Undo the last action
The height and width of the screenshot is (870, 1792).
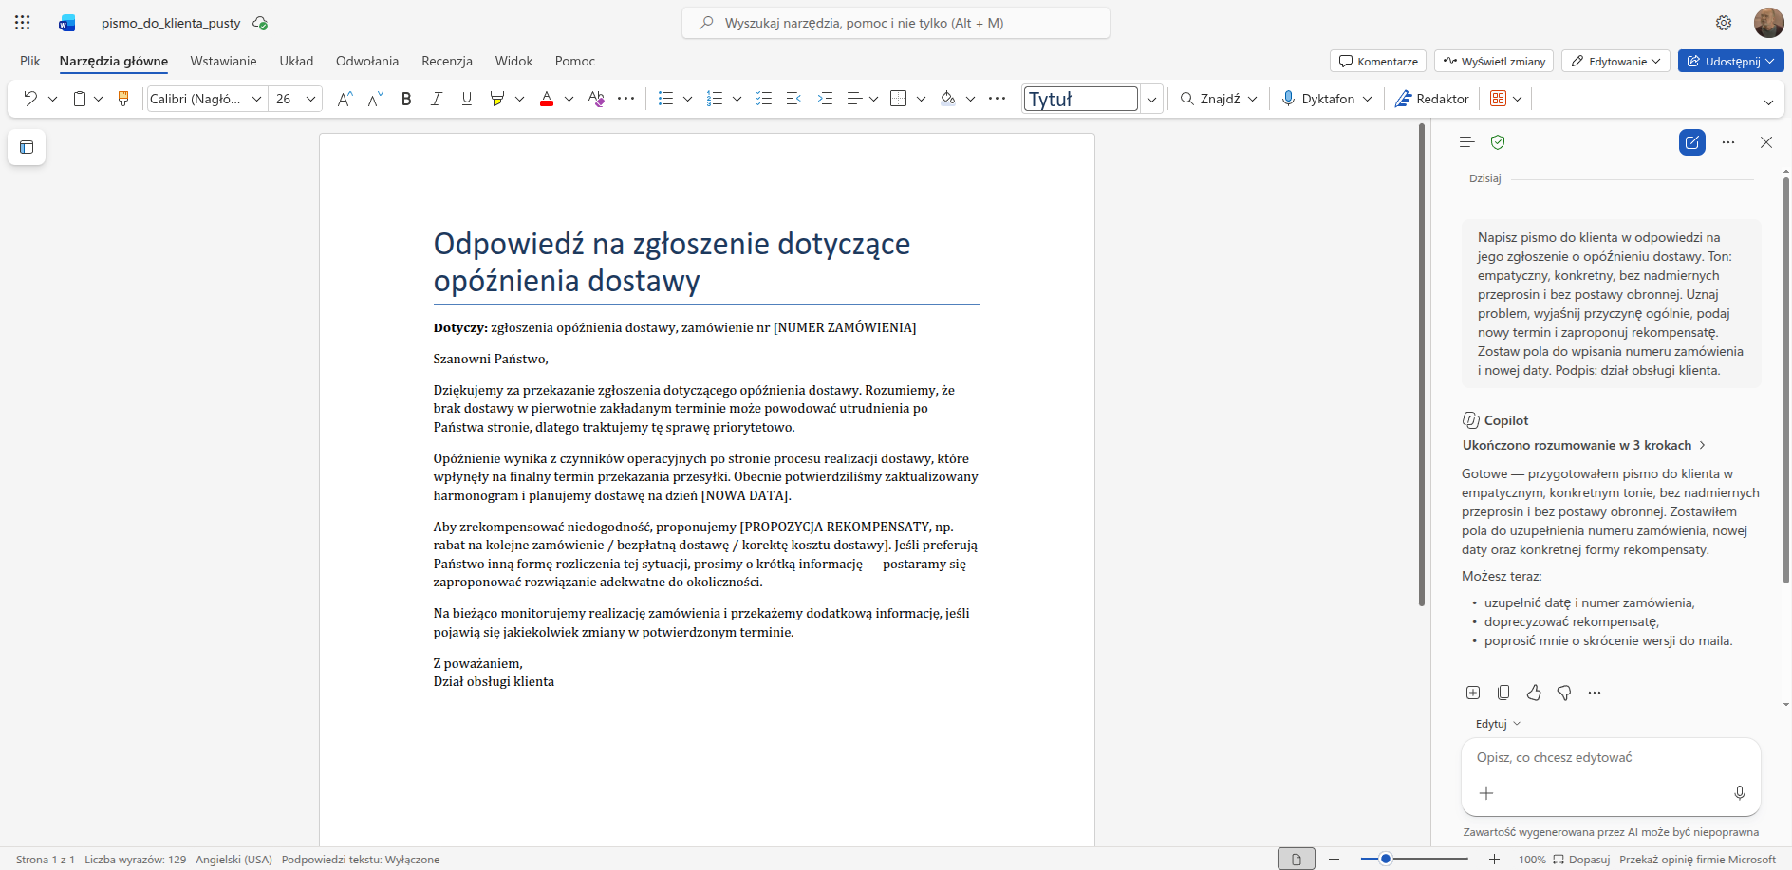30,99
